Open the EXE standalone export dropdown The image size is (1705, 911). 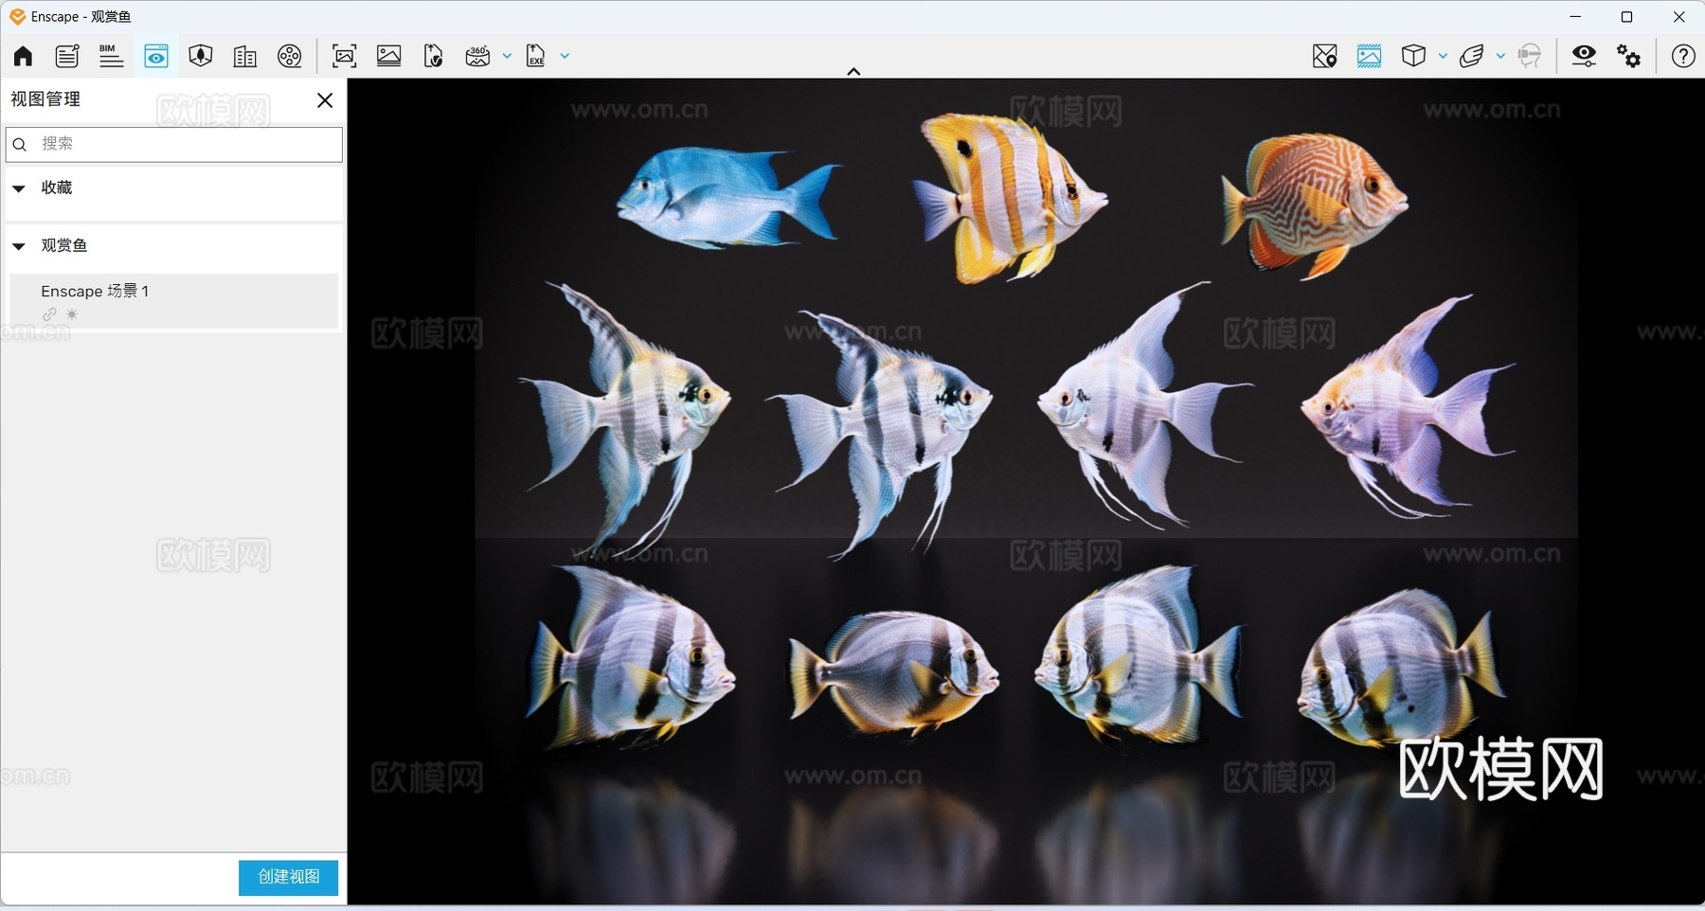564,56
